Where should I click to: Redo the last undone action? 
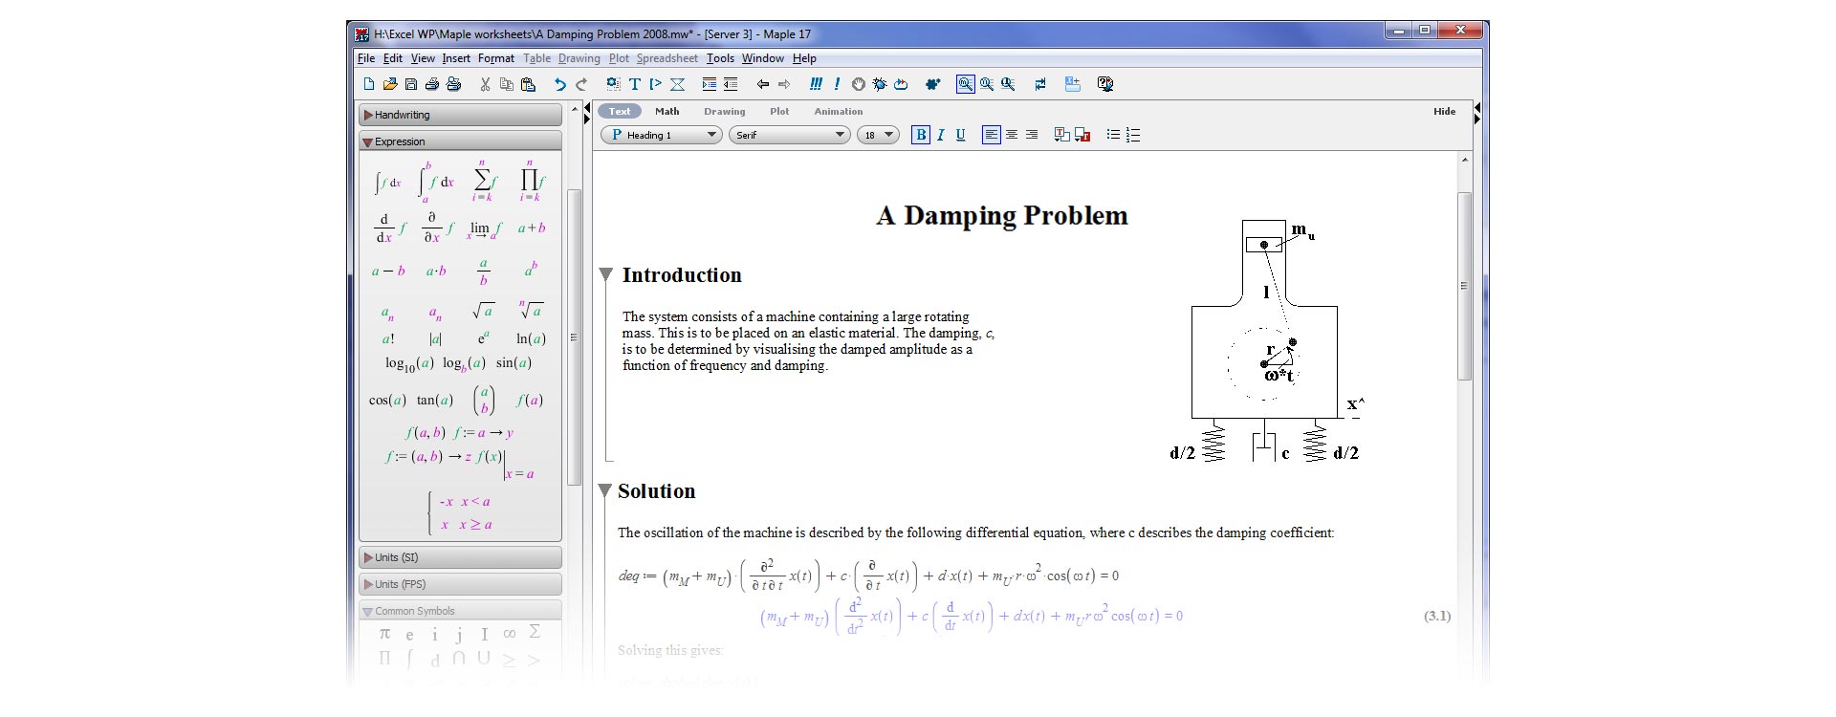(580, 84)
